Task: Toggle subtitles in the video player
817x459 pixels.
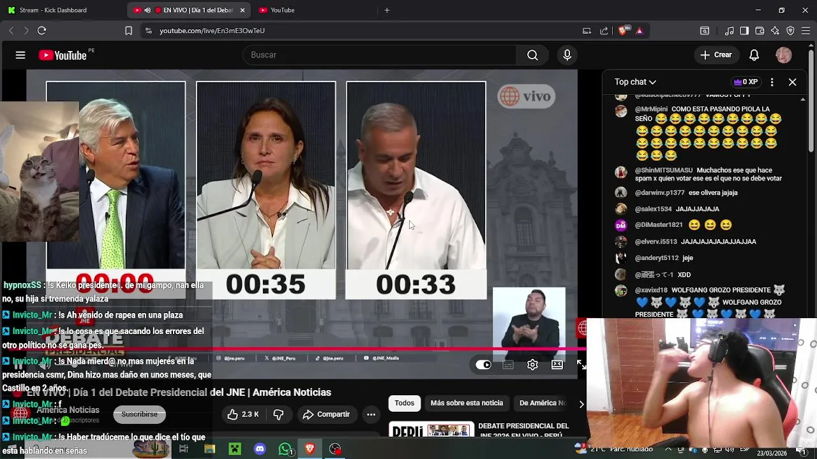Action: tap(508, 365)
